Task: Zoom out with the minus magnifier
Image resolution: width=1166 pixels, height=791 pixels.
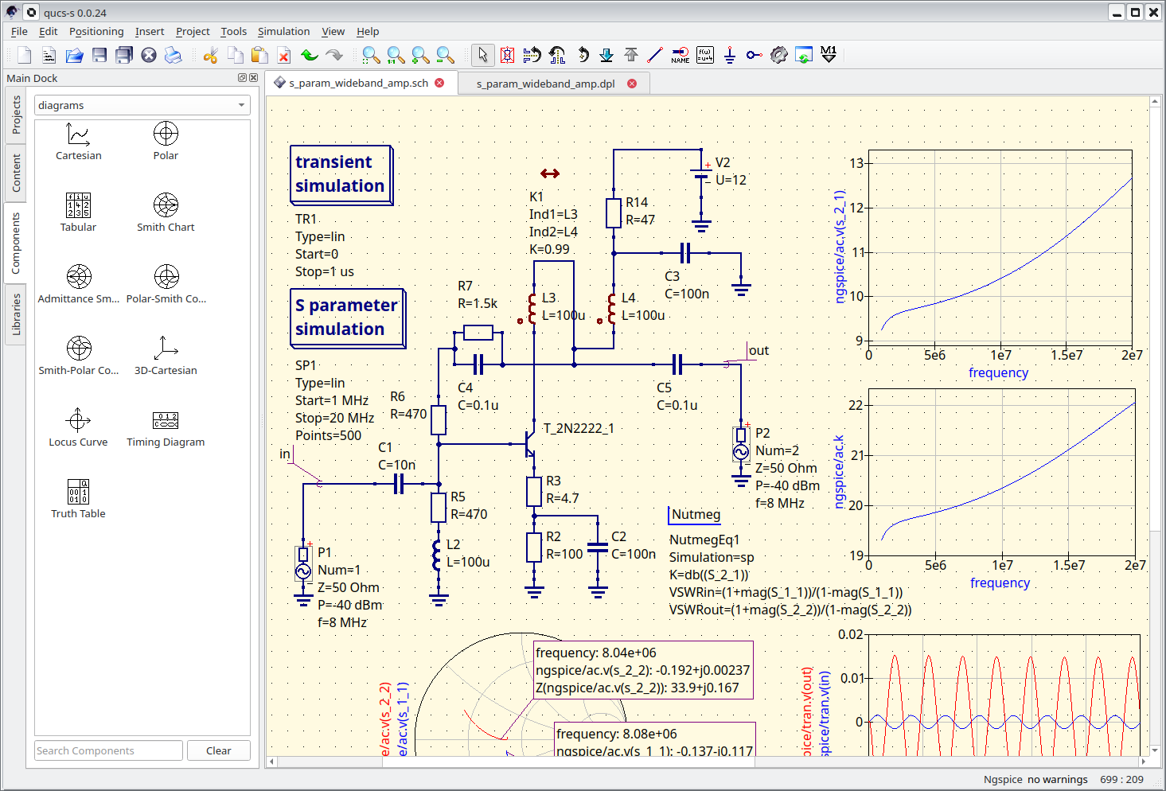Action: [x=445, y=55]
